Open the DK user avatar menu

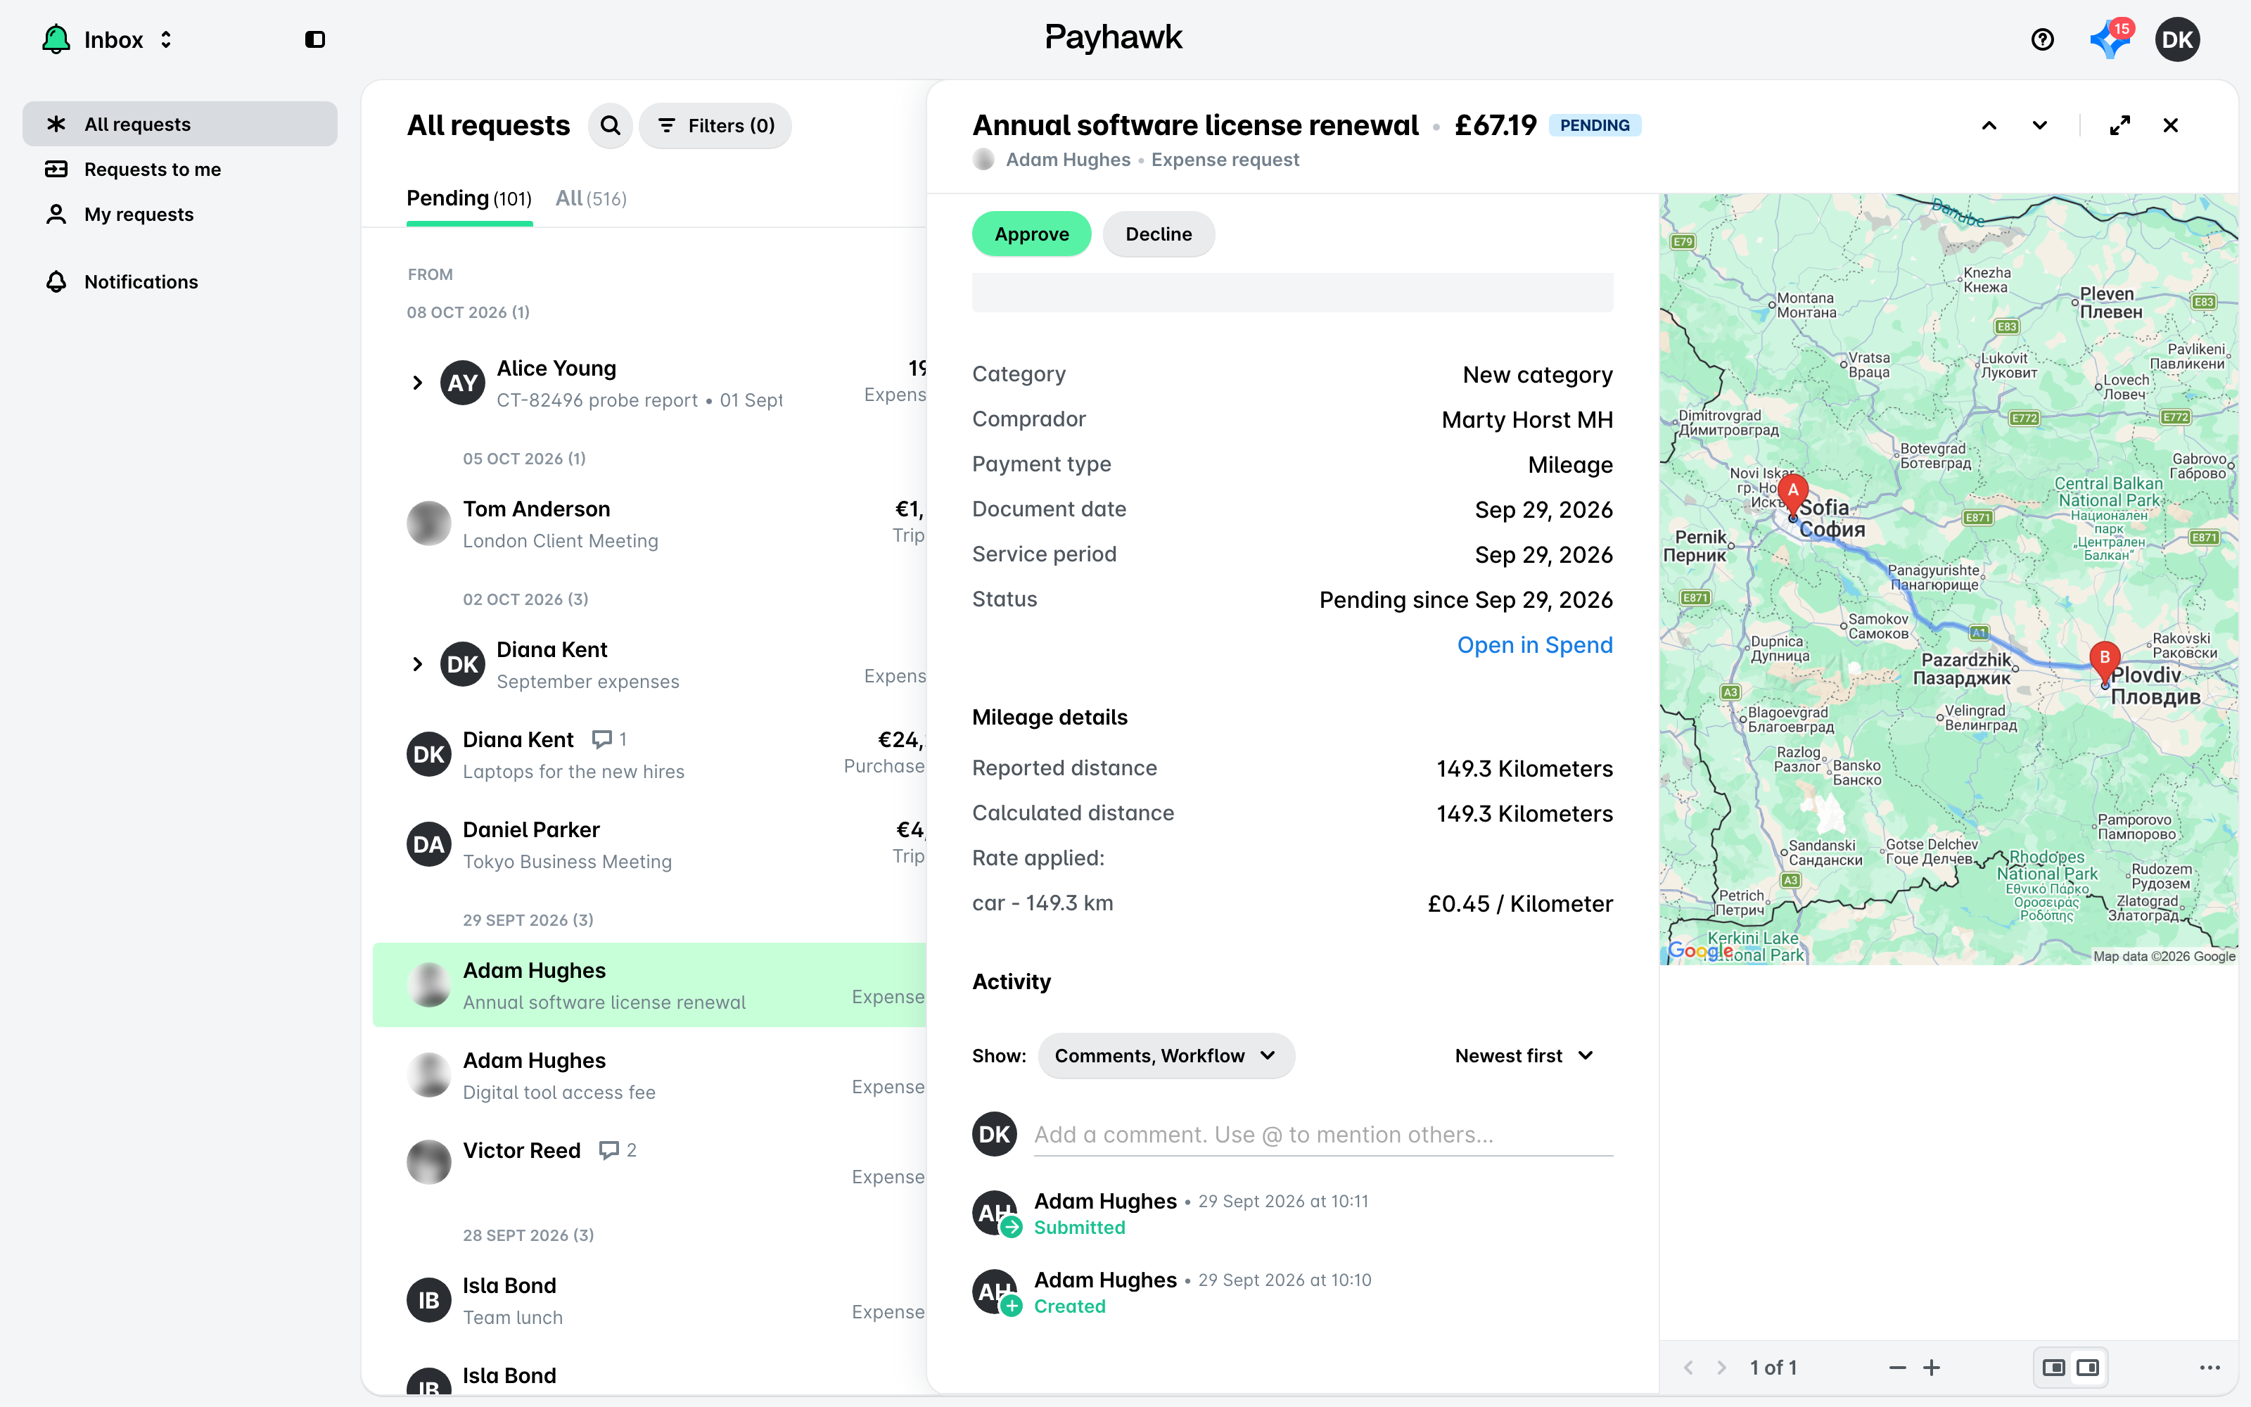point(2176,39)
